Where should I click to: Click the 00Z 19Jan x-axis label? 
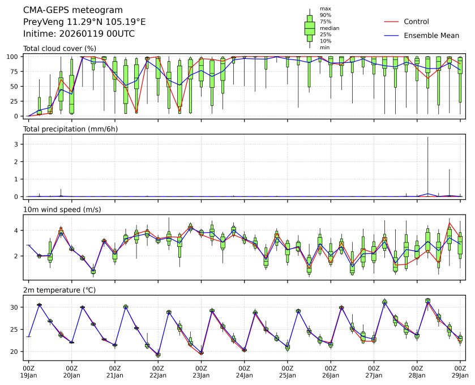pyautogui.click(x=28, y=371)
